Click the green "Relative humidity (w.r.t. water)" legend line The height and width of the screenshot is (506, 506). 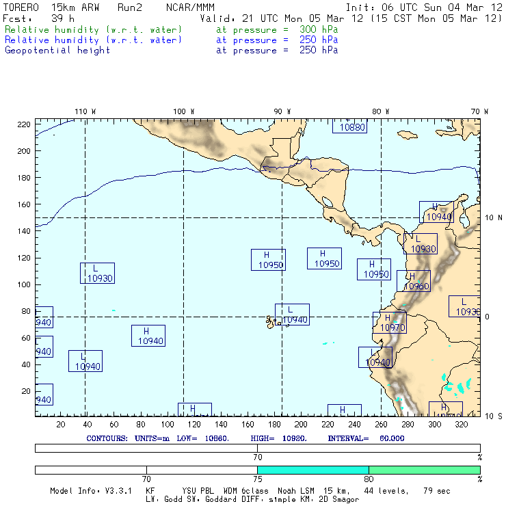point(93,29)
